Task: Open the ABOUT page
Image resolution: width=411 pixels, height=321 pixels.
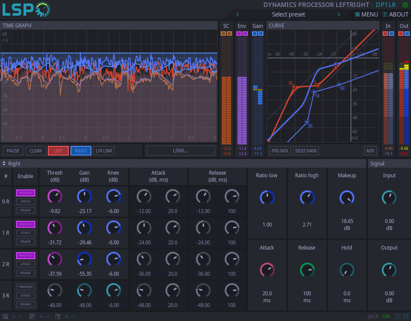Action: 395,14
